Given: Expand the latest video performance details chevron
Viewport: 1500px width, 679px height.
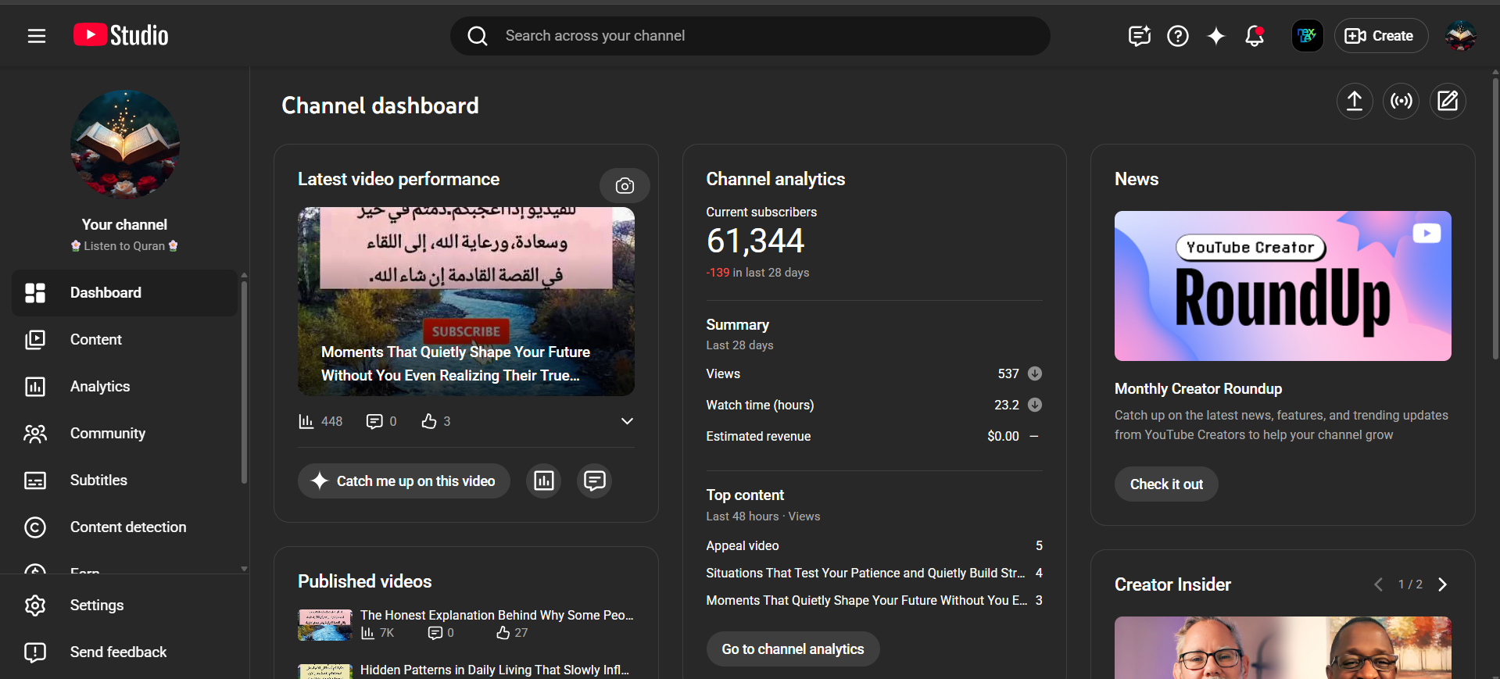Looking at the screenshot, I should coord(627,421).
